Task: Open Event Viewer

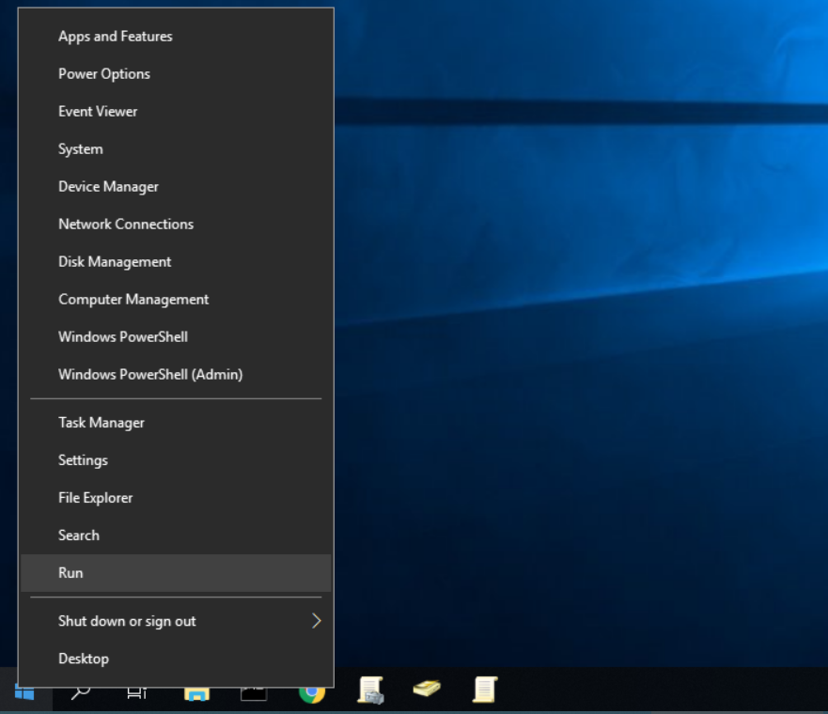Action: pyautogui.click(x=98, y=112)
